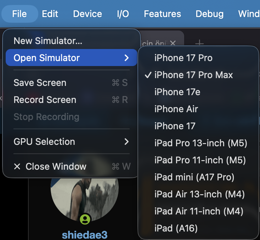
Task: Open the shiedae3 profile link
Action: (x=85, y=235)
